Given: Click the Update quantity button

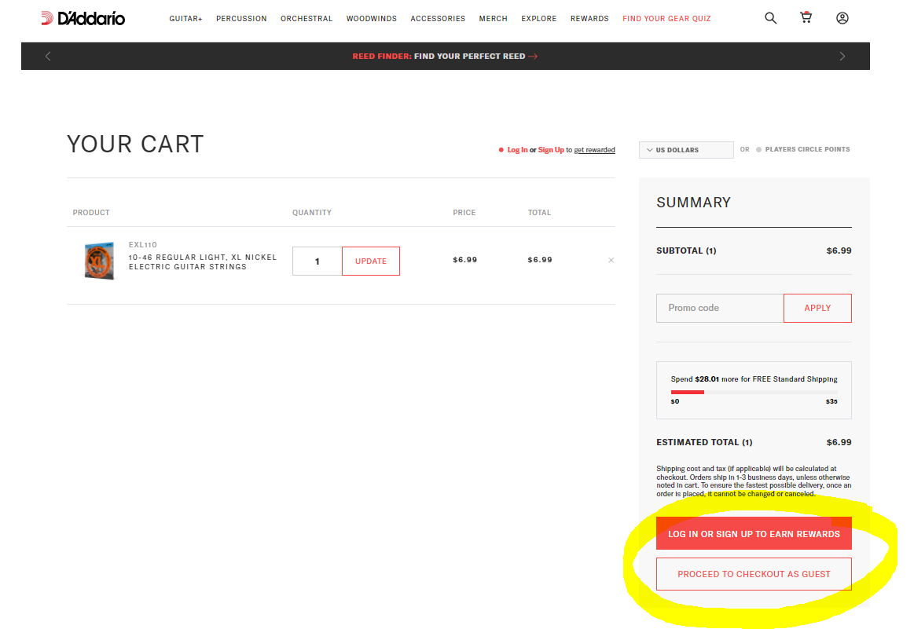Looking at the screenshot, I should [x=371, y=261].
